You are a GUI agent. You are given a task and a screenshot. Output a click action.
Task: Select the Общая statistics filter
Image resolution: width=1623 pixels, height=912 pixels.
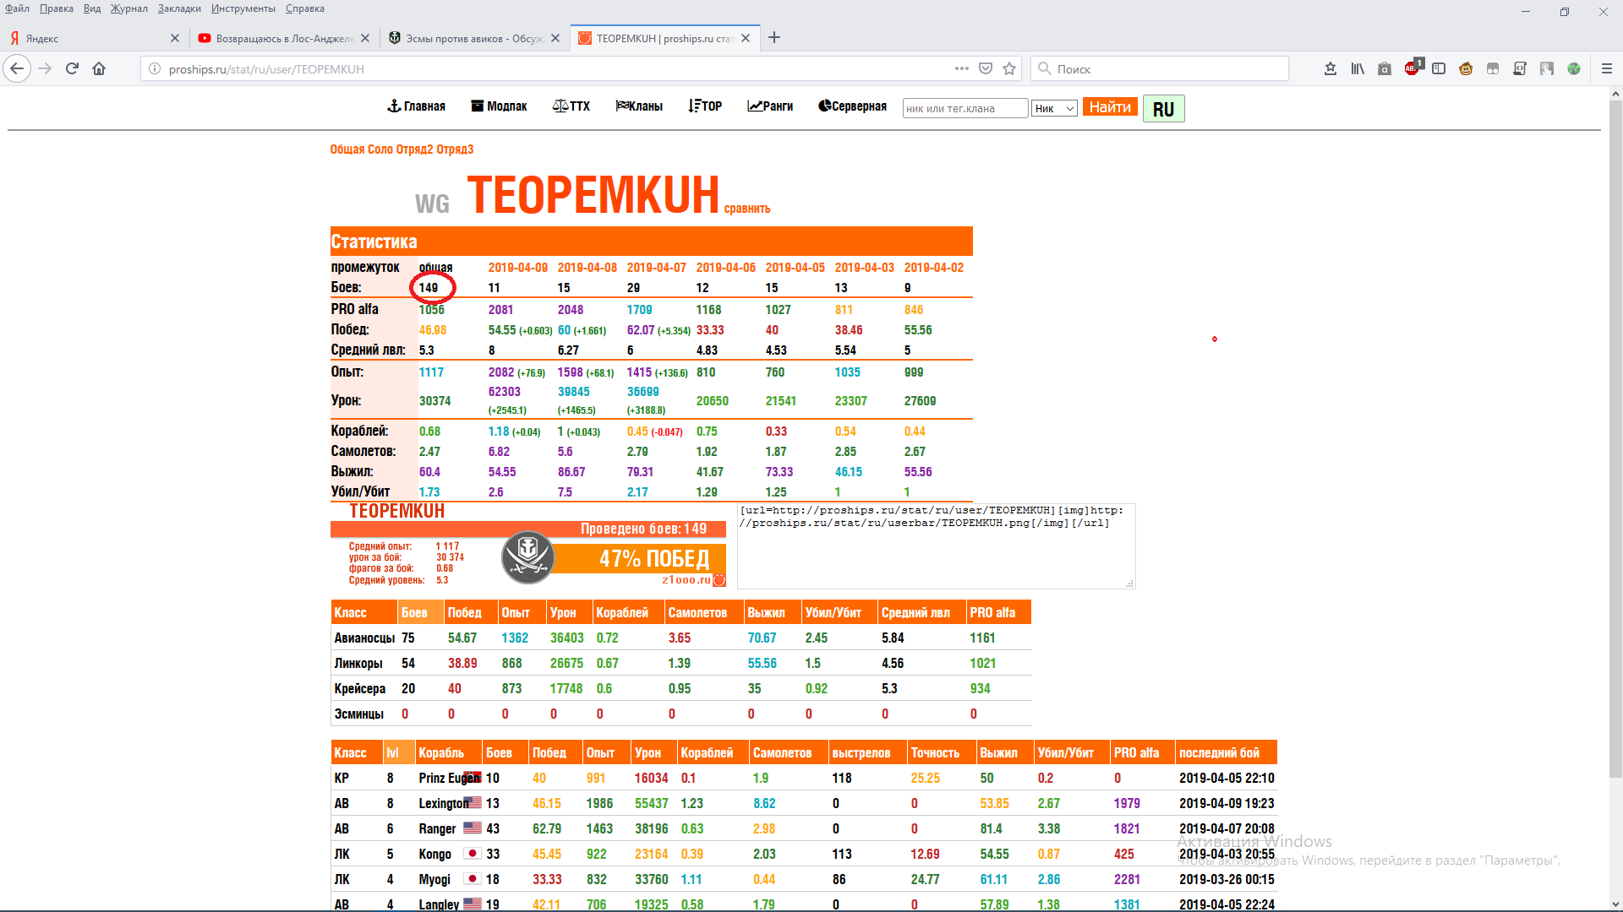coord(347,149)
